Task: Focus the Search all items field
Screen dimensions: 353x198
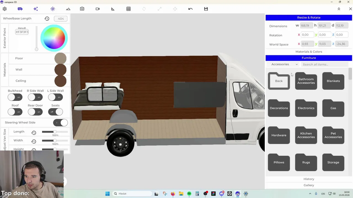Action: tap(325, 64)
